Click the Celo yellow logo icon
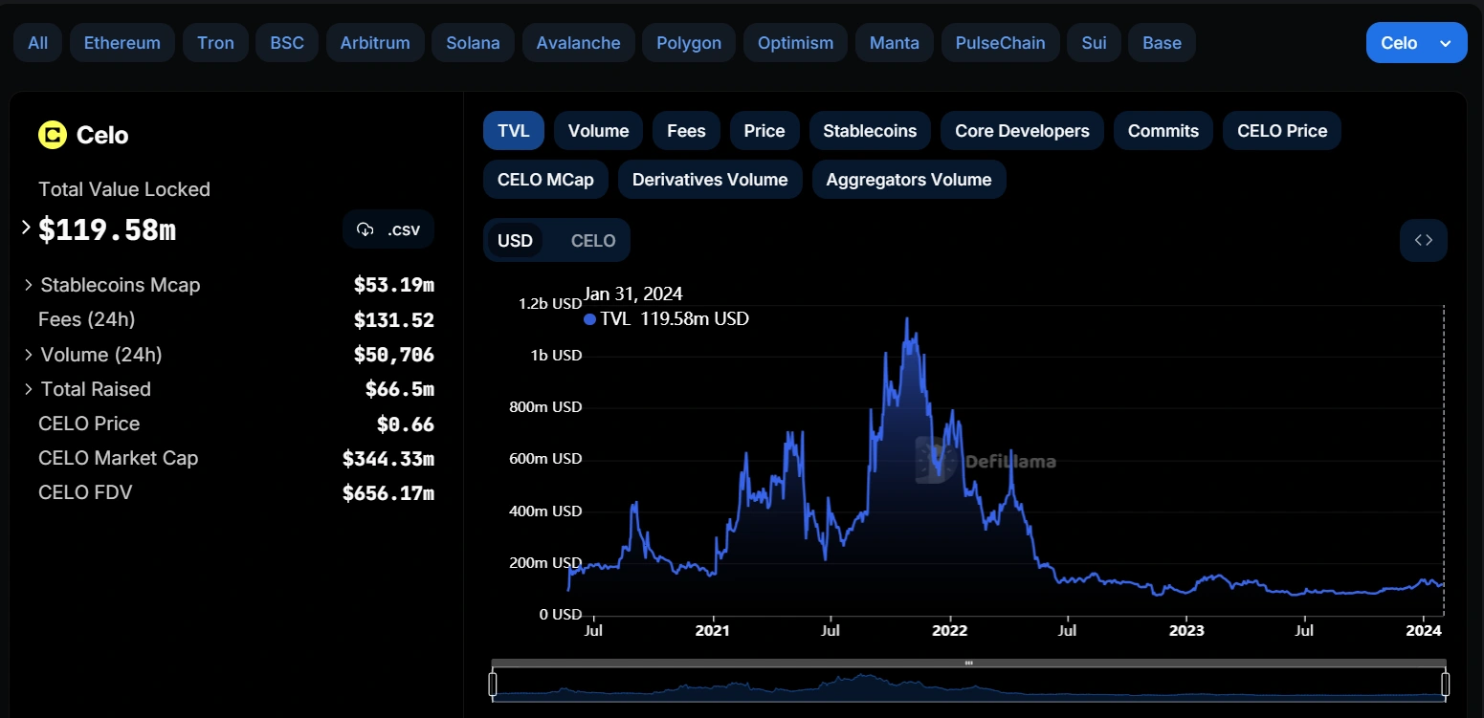This screenshot has width=1484, height=718. [52, 136]
